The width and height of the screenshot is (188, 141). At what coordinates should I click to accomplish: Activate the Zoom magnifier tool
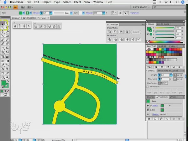click(x=7, y=77)
